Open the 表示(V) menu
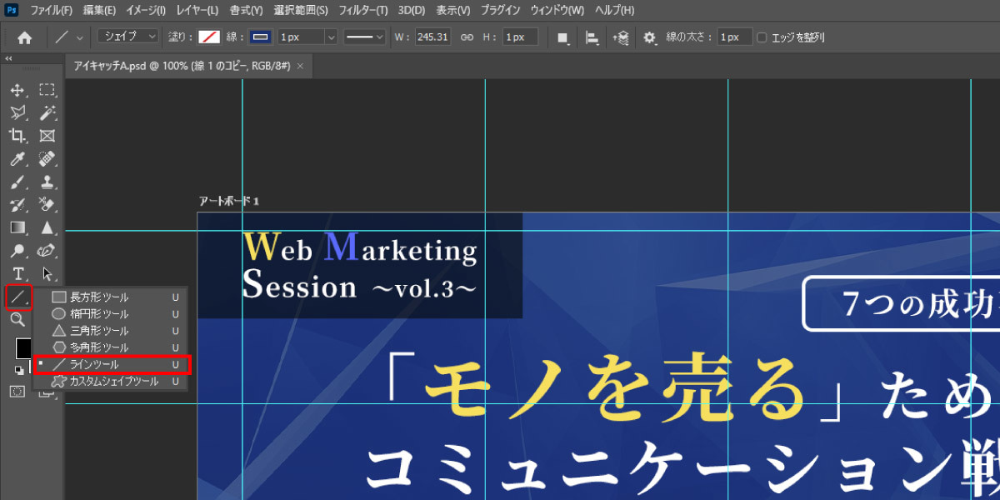The height and width of the screenshot is (500, 1000). pos(453,11)
